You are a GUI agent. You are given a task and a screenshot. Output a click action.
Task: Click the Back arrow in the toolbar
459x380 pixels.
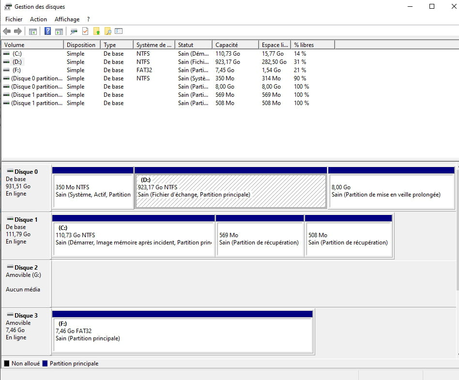(x=7, y=31)
